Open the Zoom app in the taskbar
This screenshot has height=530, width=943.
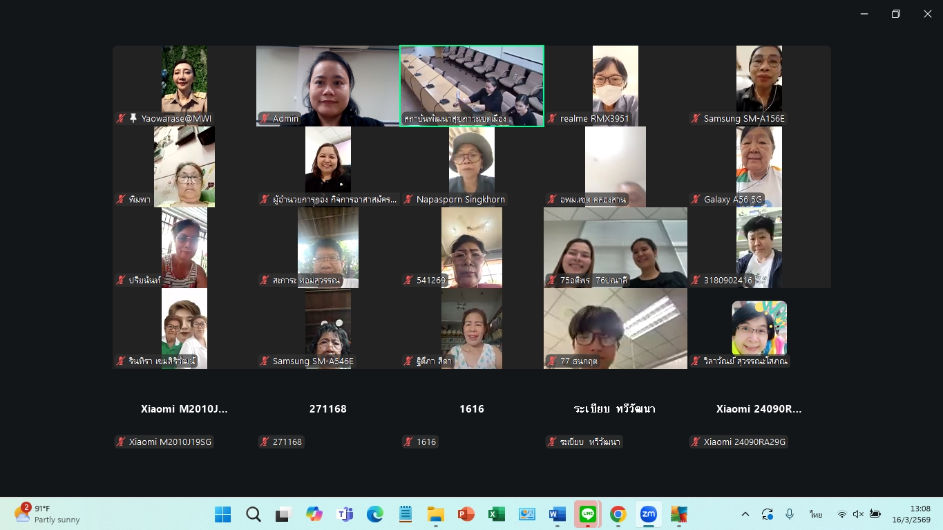click(648, 514)
